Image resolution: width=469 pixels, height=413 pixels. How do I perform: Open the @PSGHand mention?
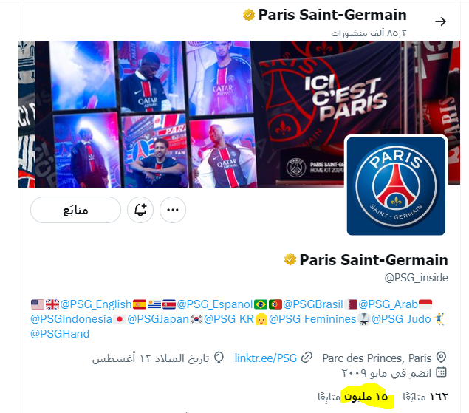[60, 334]
